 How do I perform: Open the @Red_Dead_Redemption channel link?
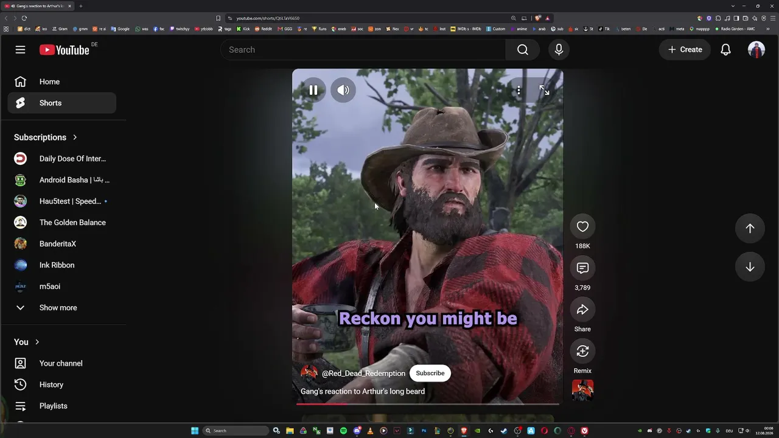(363, 374)
